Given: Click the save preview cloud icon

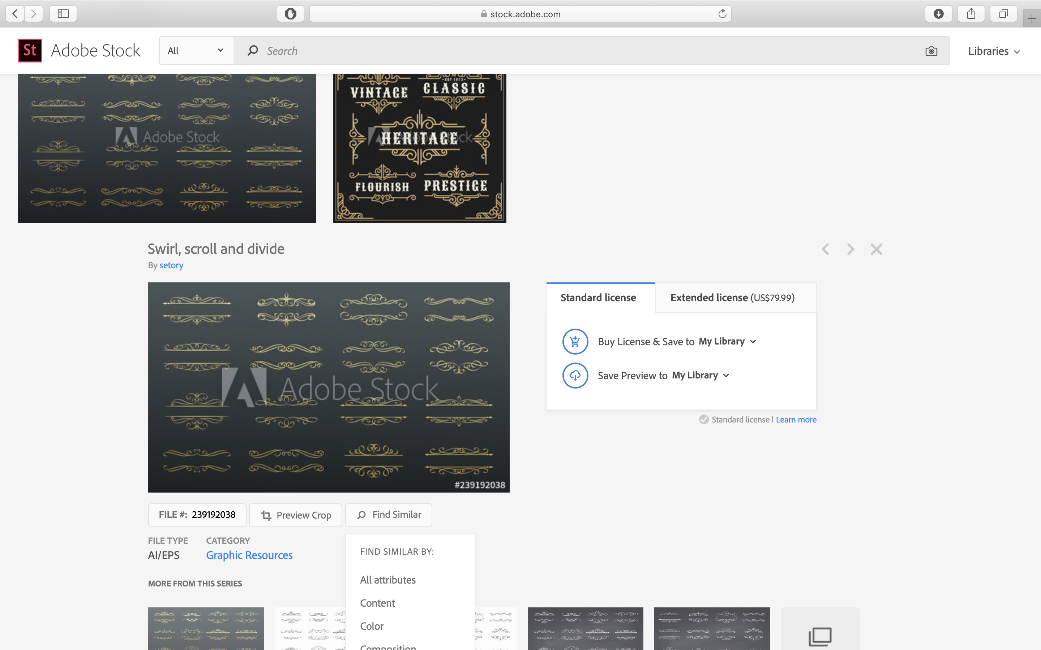Looking at the screenshot, I should pos(575,375).
